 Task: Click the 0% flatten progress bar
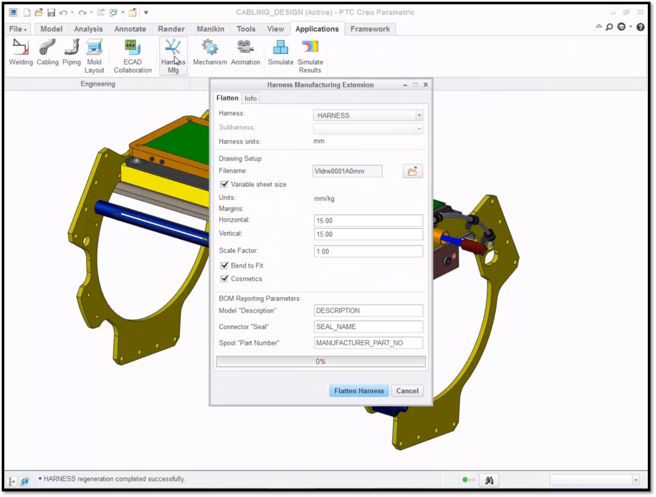321,362
